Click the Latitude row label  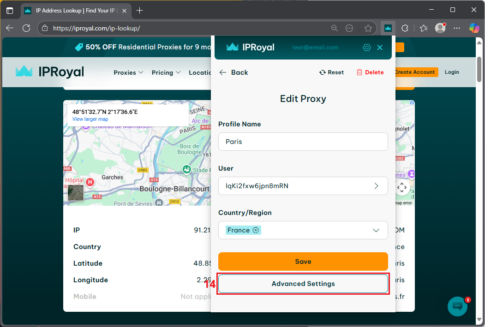pyautogui.click(x=88, y=263)
